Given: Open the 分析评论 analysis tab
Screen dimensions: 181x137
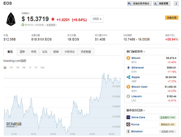Looking at the screenshot, I should [x=70, y=52].
